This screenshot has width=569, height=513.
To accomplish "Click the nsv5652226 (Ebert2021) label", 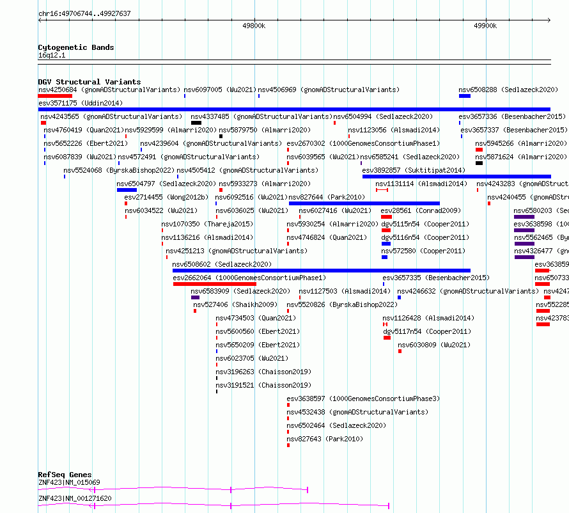I will coord(86,143).
